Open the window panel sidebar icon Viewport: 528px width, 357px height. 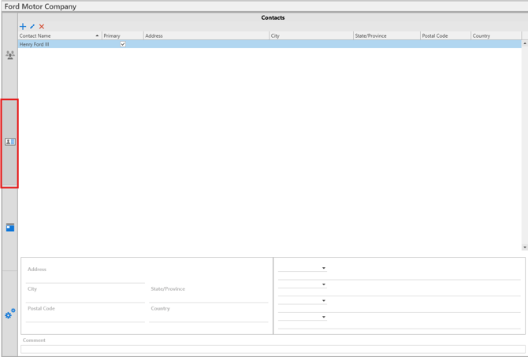10,228
